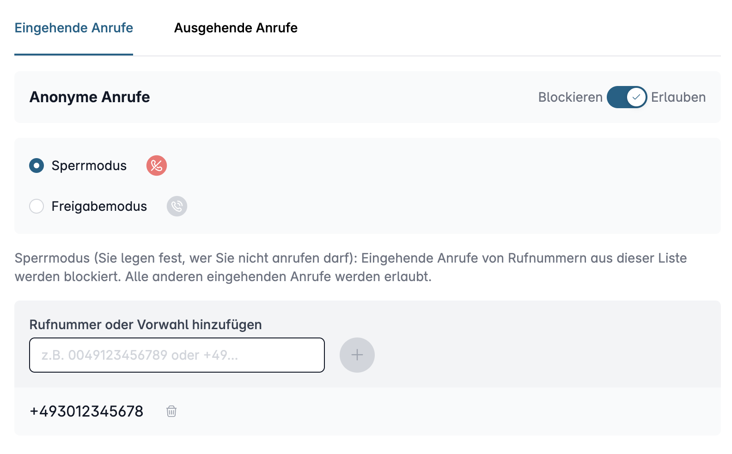This screenshot has width=732, height=454.
Task: Click the Sperrmodus description paragraph
Action: click(351, 267)
